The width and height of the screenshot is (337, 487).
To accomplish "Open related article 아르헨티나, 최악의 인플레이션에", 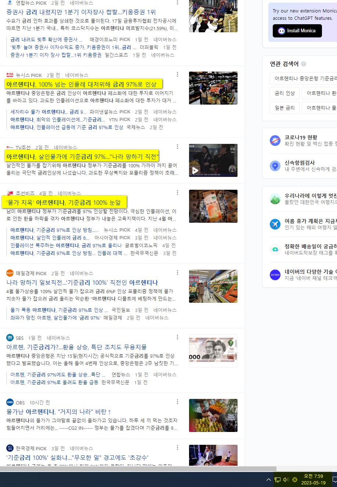I will coord(58,120).
